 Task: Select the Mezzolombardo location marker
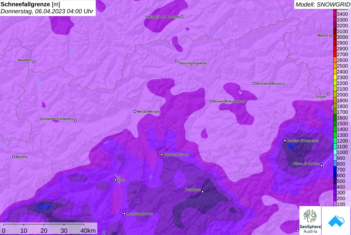(124, 214)
